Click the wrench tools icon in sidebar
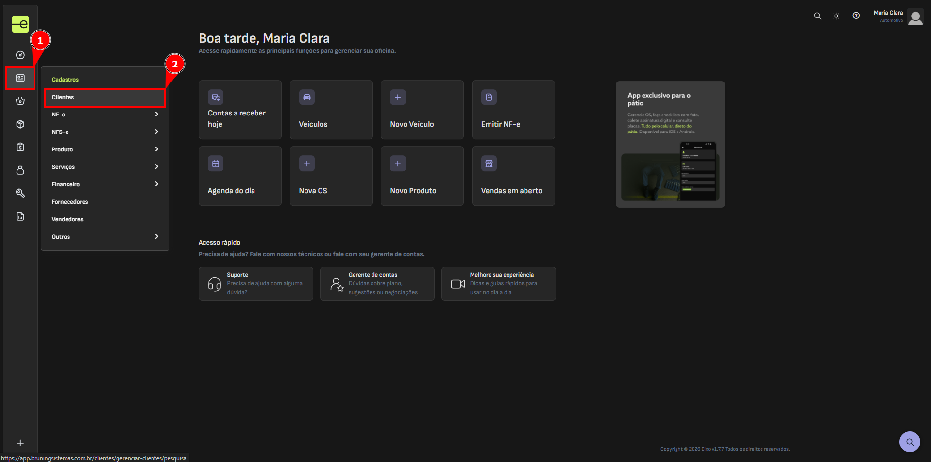Image resolution: width=931 pixels, height=462 pixels. (x=20, y=193)
